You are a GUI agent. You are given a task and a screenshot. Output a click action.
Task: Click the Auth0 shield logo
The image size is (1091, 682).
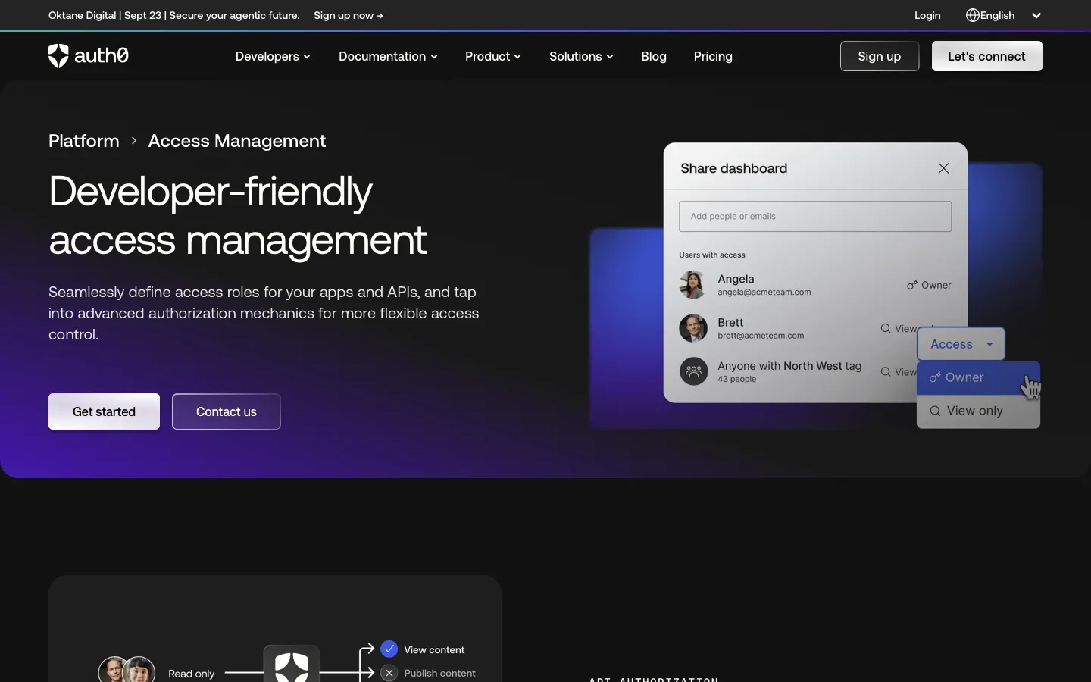58,56
